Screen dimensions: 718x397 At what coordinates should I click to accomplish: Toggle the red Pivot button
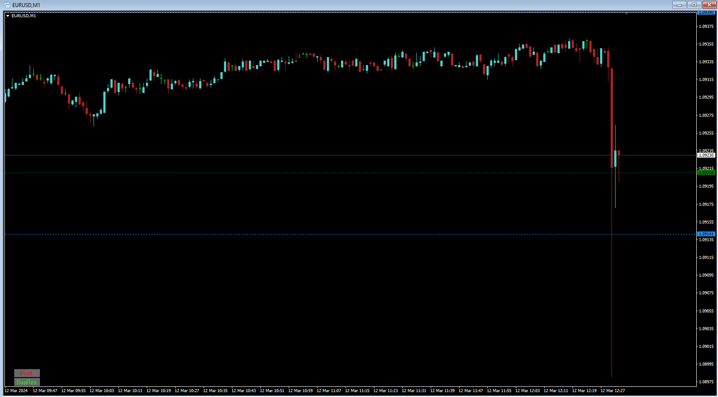(27, 373)
